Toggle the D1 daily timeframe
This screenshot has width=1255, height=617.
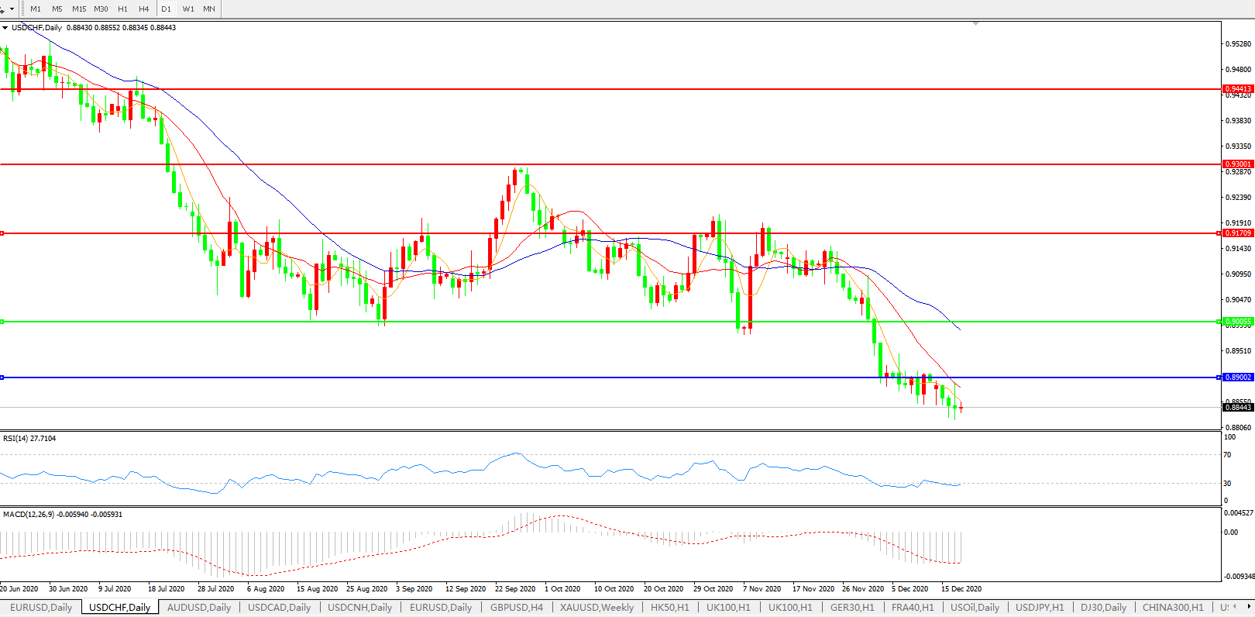tap(166, 9)
